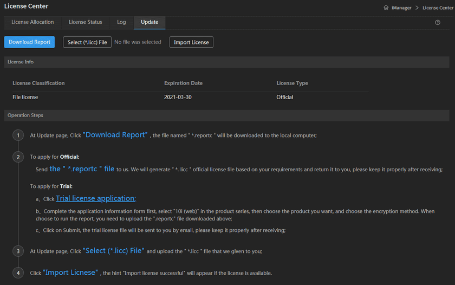Go to the Log tab
Screen dimensions: 455x285
click(121, 22)
